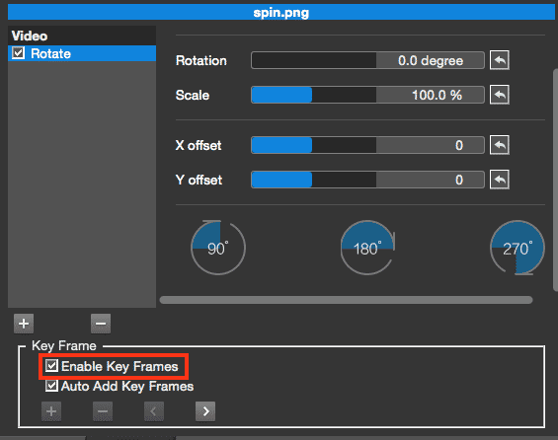558x440 pixels.
Task: Click the vertical scrollbar at the panel's right edge
Action: [555, 180]
